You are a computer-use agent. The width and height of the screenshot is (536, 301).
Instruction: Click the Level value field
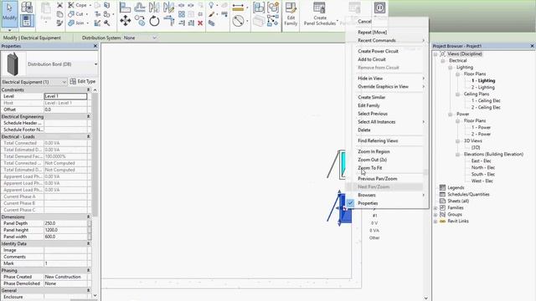[x=65, y=96]
